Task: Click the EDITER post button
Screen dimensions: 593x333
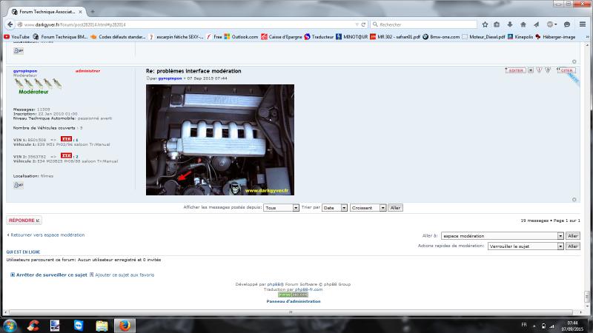Action: coord(515,70)
